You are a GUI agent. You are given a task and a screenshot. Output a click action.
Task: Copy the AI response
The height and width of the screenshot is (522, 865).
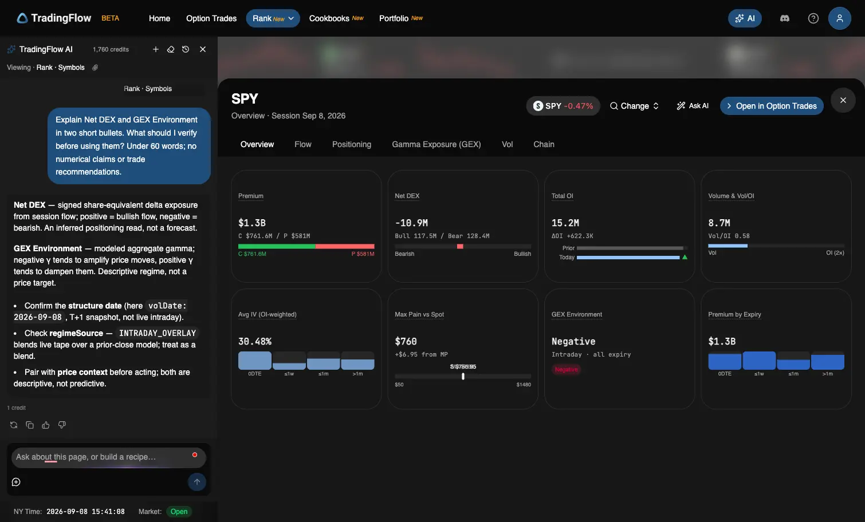30,425
